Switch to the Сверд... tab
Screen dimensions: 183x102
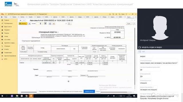click(x=81, y=17)
